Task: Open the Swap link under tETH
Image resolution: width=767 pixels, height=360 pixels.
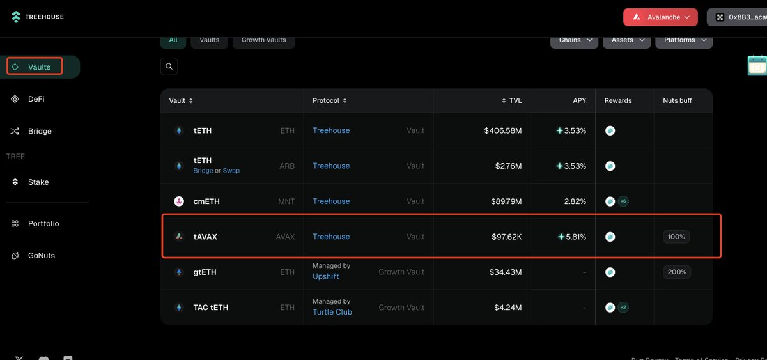Action: tap(231, 171)
